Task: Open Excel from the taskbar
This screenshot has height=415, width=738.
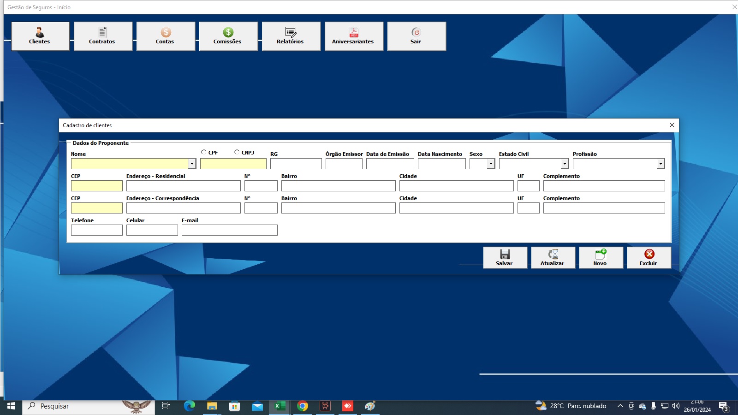Action: 280,406
